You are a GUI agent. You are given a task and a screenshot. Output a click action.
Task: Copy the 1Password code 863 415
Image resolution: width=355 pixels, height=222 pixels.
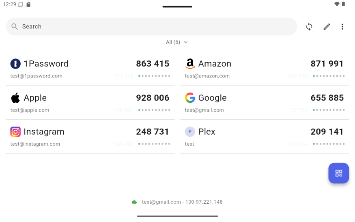click(x=153, y=64)
